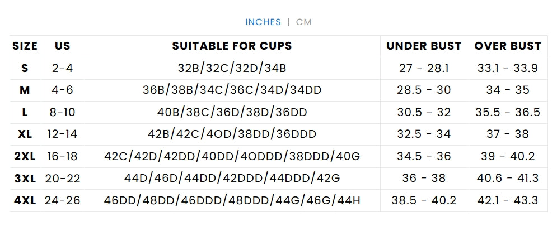Click the US column header

[63, 46]
